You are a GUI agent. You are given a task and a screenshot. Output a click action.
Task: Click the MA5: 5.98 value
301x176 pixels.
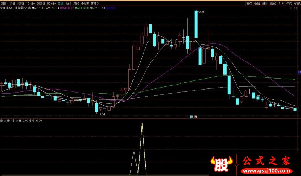(38, 8)
